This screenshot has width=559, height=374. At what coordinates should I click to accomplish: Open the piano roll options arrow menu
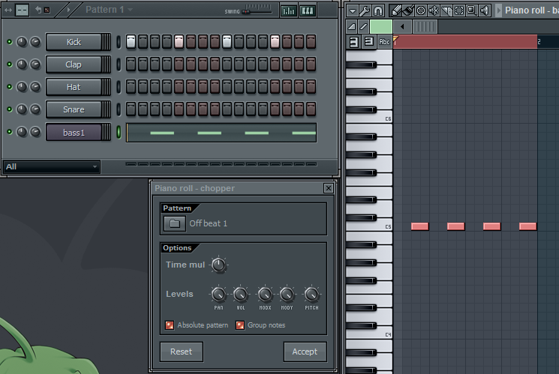352,10
